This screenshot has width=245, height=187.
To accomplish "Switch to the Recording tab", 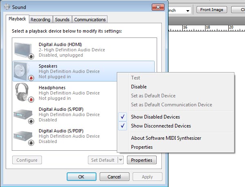I will click(x=40, y=20).
